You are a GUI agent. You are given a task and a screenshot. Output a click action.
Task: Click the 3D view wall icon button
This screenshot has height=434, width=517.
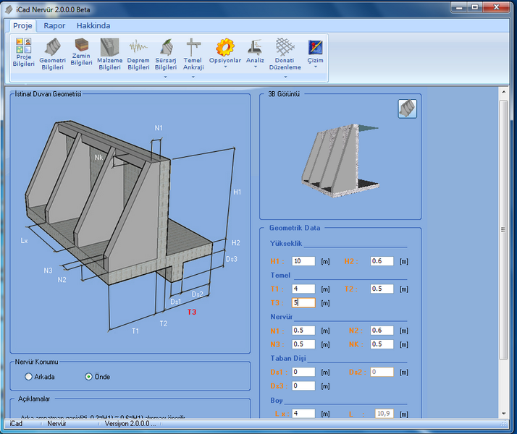pos(407,109)
